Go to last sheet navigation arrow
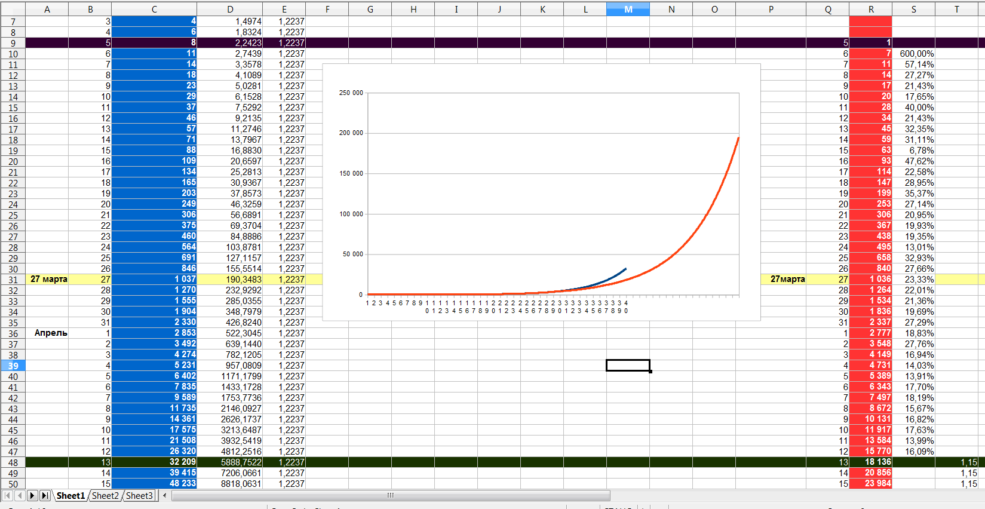Image resolution: width=985 pixels, height=509 pixels. tap(45, 495)
